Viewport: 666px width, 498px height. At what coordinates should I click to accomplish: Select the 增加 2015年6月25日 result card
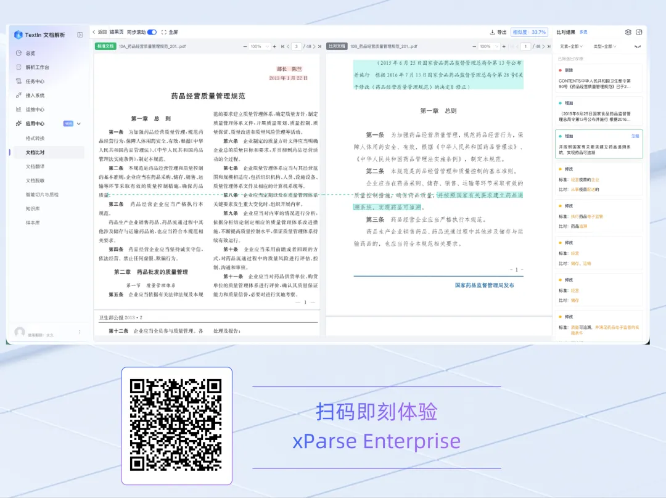[x=599, y=111]
